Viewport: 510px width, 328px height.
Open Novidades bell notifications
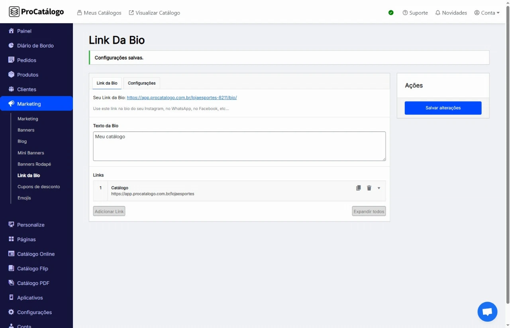click(x=451, y=13)
